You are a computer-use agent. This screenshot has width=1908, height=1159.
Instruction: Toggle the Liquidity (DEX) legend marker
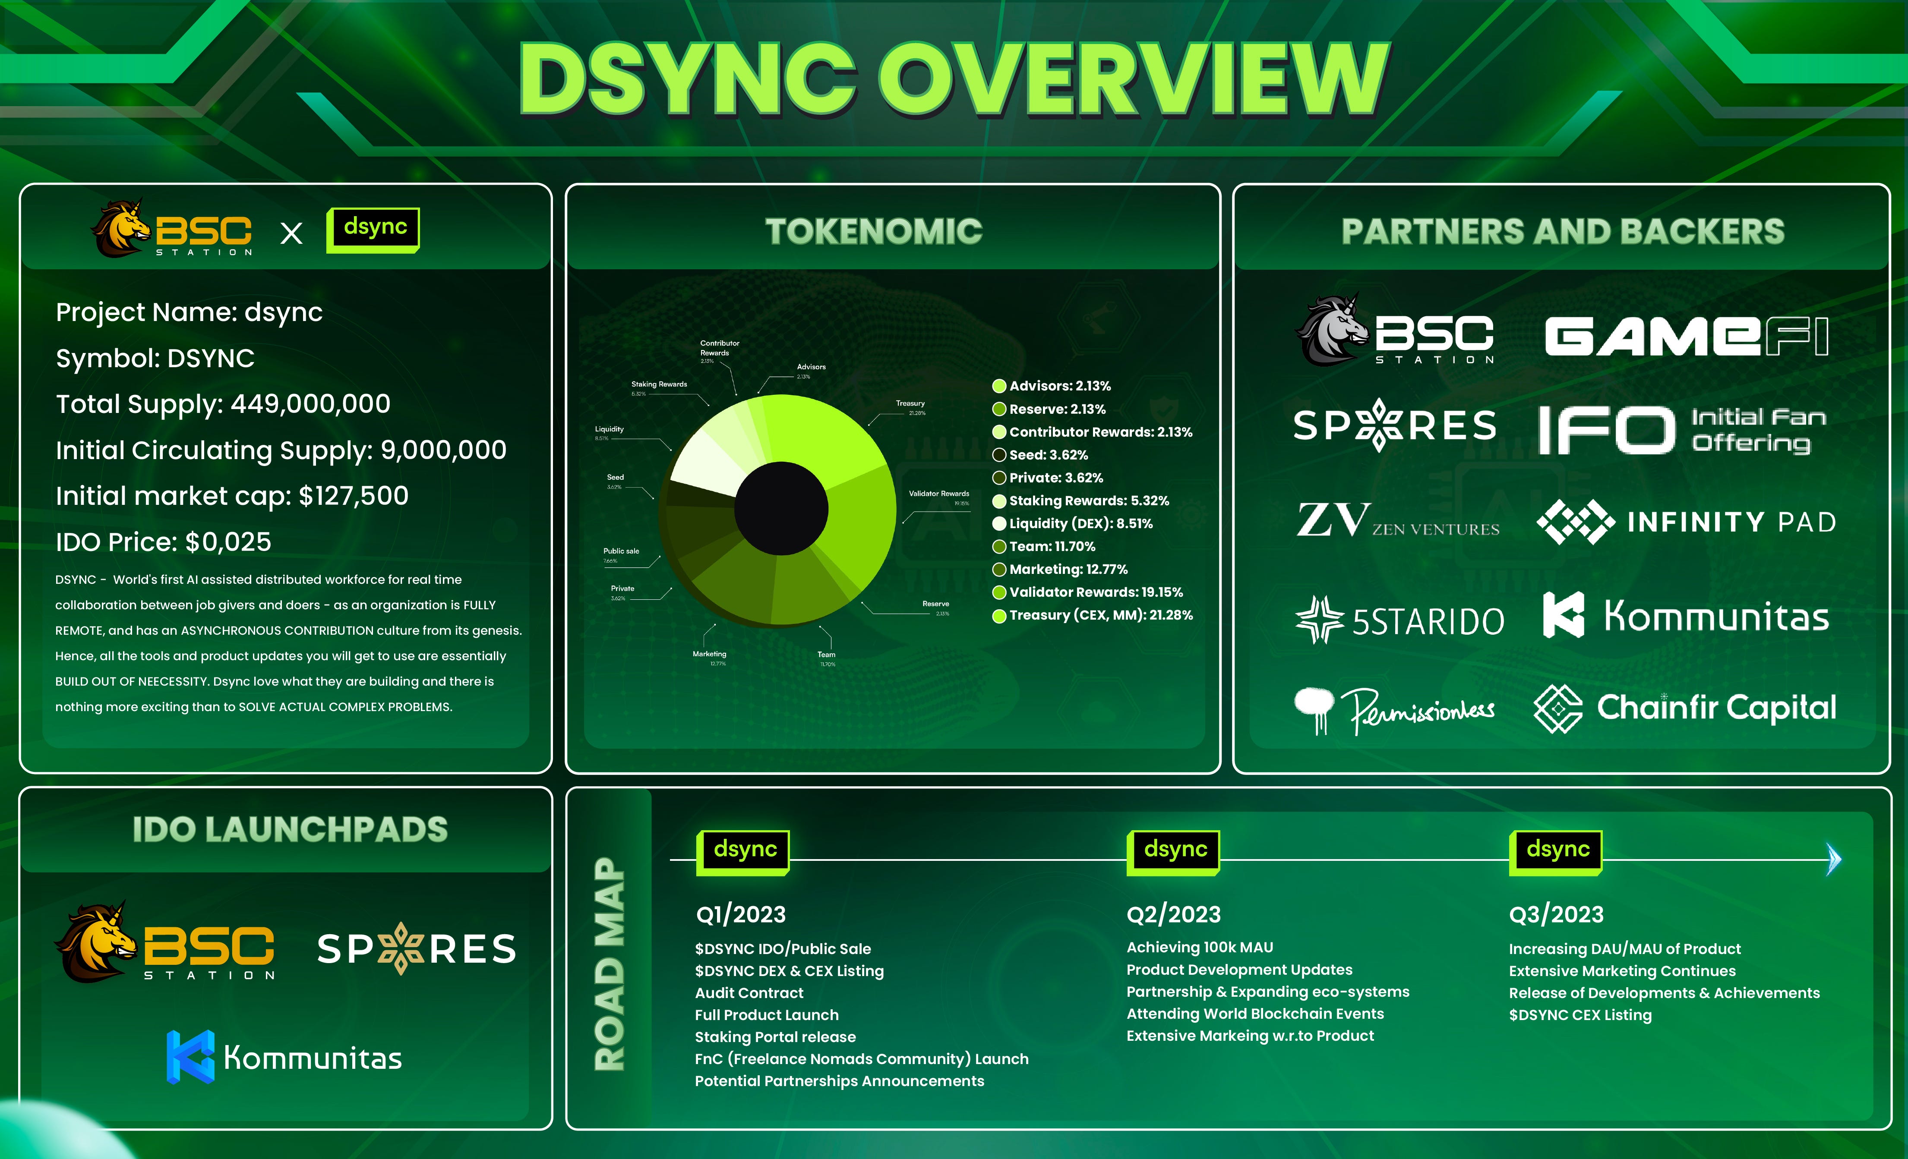pyautogui.click(x=1000, y=523)
